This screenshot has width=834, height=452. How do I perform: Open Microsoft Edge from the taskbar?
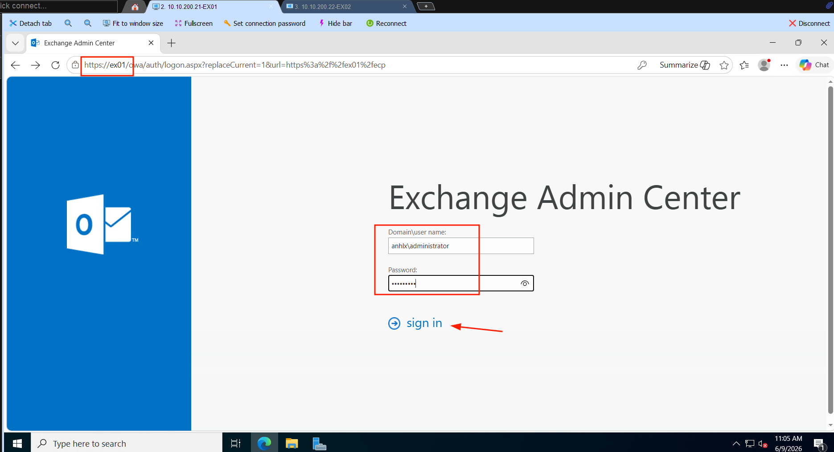264,443
